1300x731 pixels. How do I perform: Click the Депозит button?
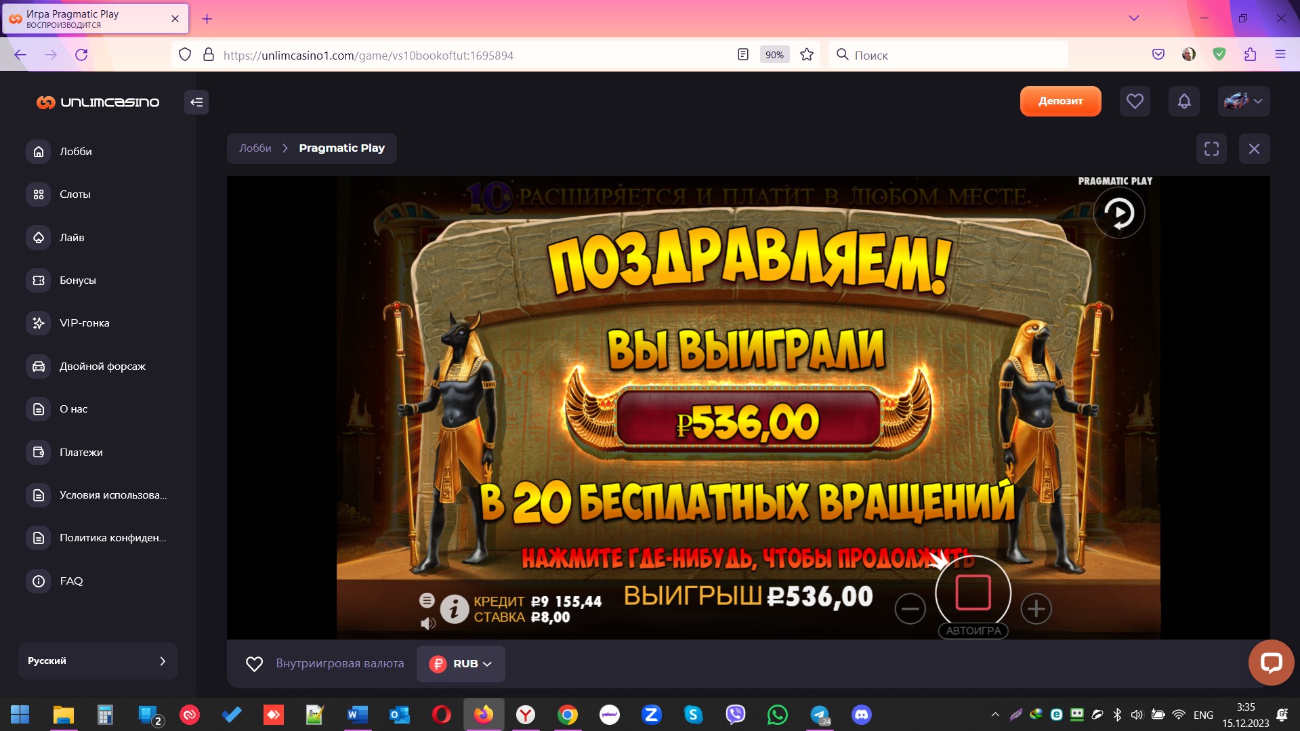(1060, 102)
